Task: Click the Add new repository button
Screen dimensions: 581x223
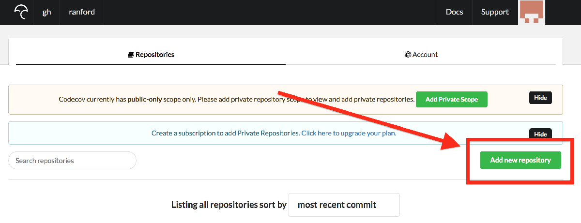Action: pyautogui.click(x=520, y=160)
